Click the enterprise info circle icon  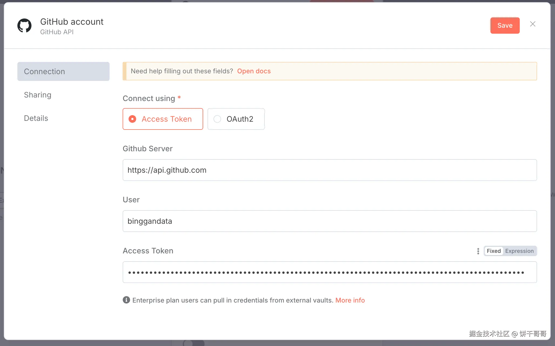pos(126,300)
